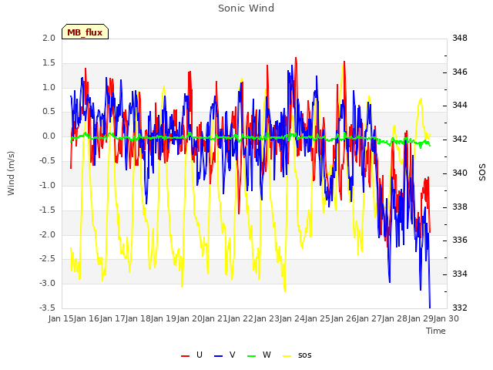Click the 0.0 left axis tick label
493x370 pixels.
[49, 136]
